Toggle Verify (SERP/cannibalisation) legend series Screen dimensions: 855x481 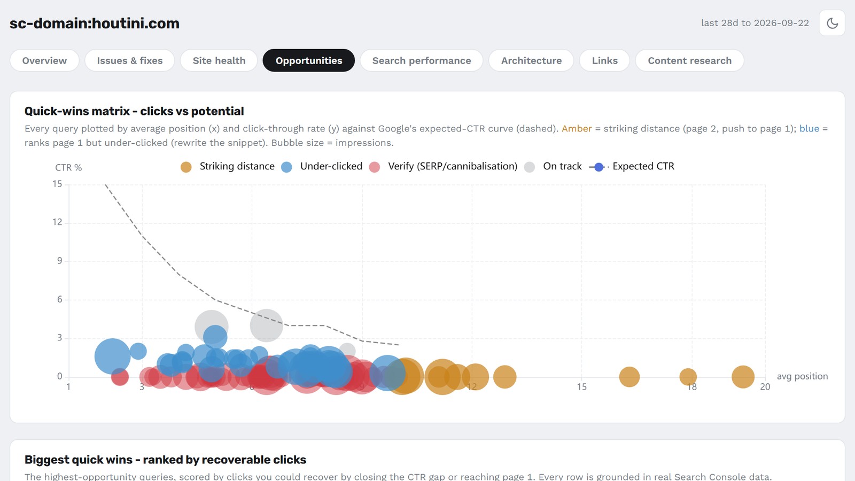pyautogui.click(x=443, y=167)
